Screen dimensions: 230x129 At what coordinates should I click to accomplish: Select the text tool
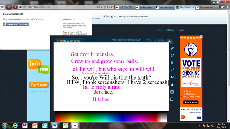(x=172, y=77)
